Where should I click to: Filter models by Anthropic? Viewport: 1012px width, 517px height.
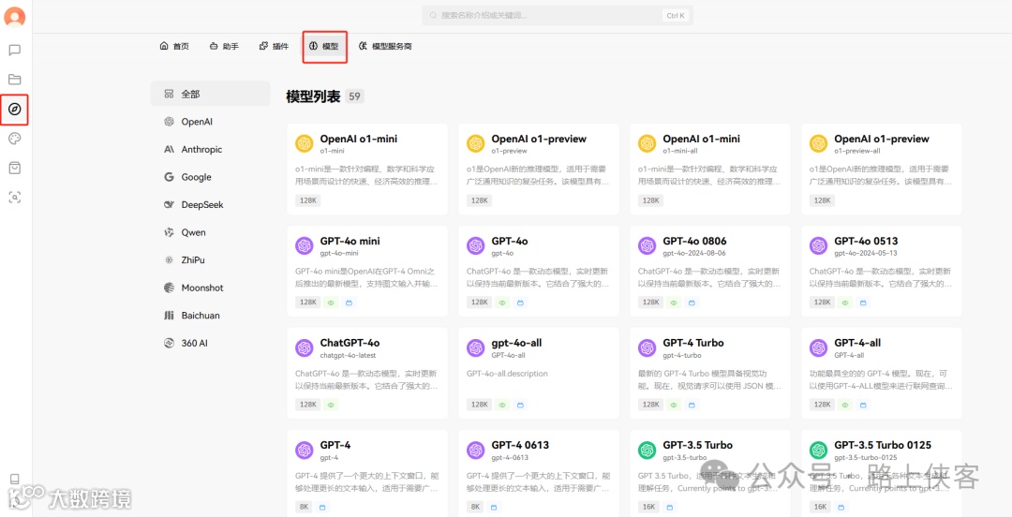211,149
